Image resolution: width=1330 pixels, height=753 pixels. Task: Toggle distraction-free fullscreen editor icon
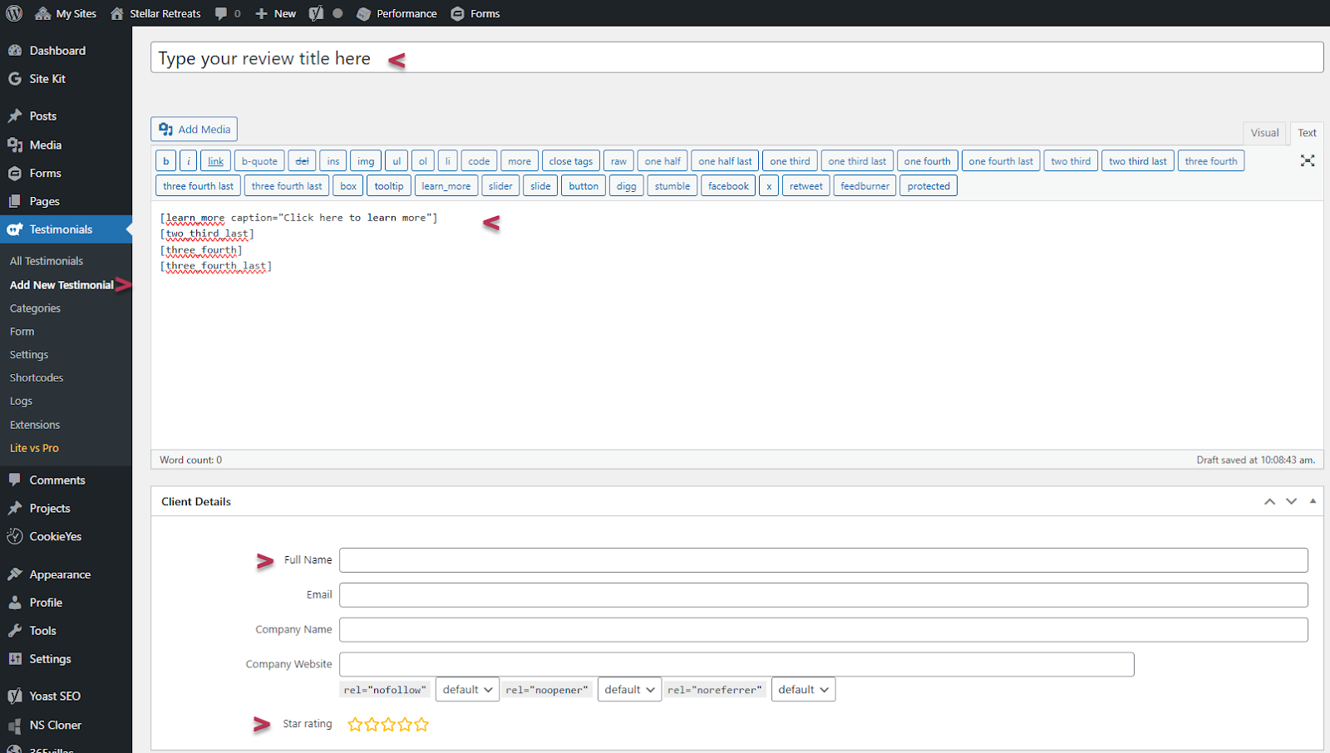[1308, 160]
